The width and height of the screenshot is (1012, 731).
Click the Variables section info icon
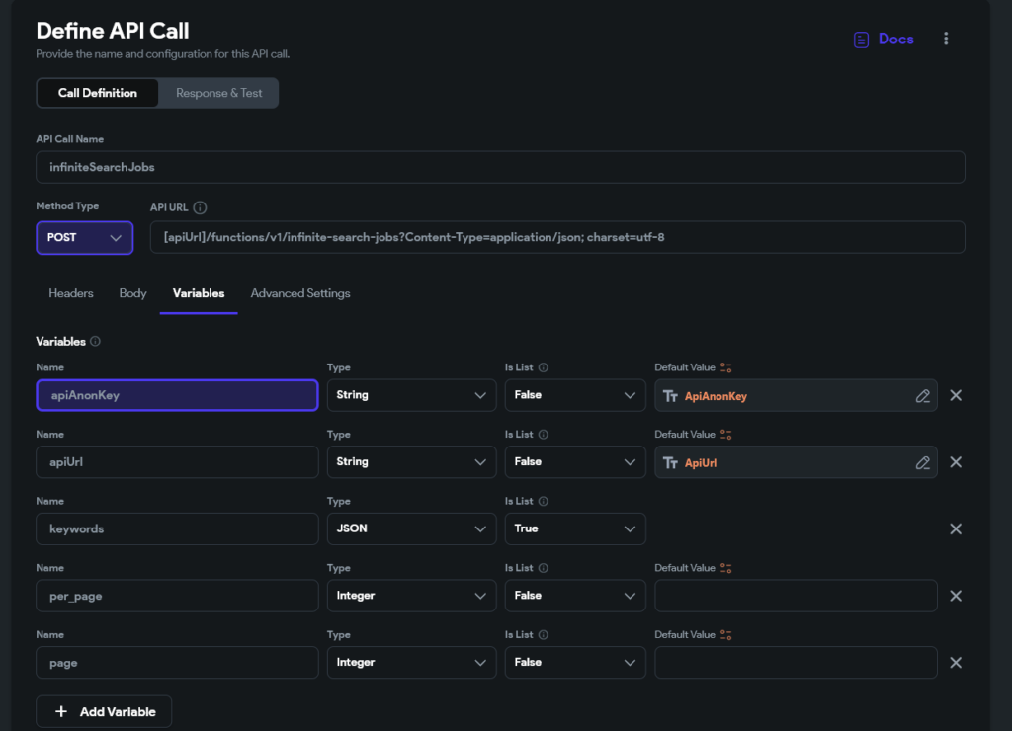(x=95, y=342)
